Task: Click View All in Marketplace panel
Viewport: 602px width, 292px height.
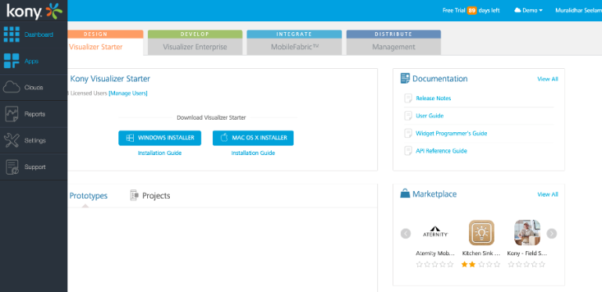Action: (x=548, y=195)
